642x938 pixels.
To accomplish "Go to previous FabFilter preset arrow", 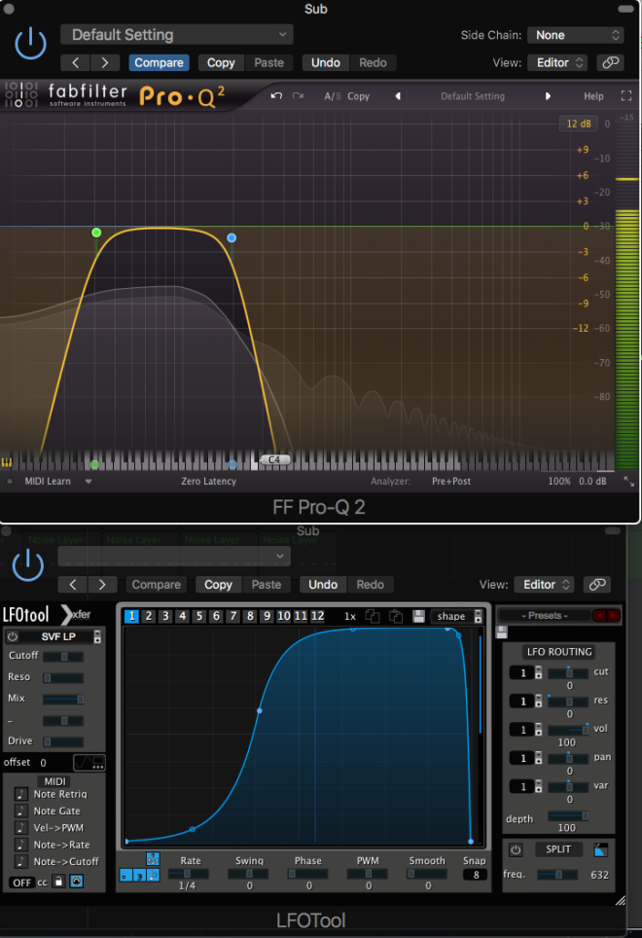I will tap(398, 95).
